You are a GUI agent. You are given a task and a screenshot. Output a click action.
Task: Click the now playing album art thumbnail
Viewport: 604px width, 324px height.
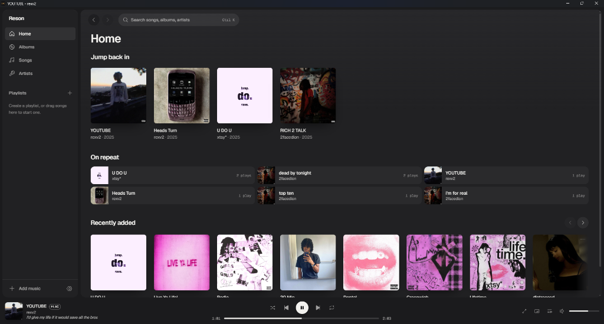[x=14, y=311]
